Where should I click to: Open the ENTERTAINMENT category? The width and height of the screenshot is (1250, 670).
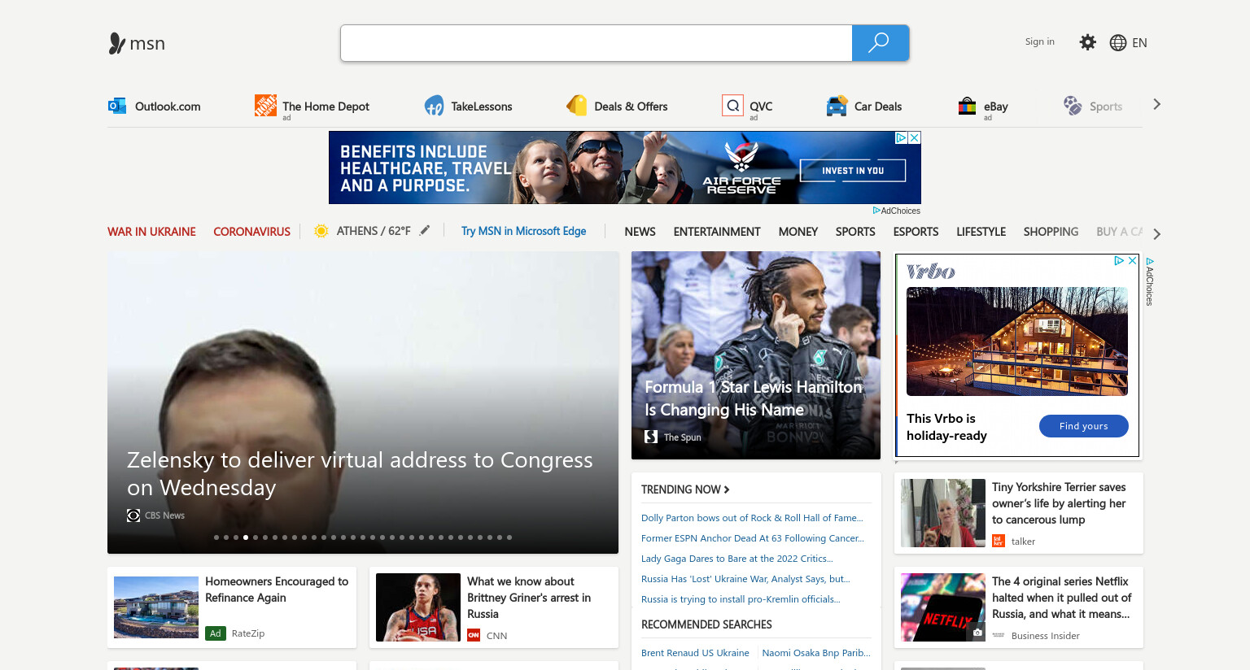(717, 232)
